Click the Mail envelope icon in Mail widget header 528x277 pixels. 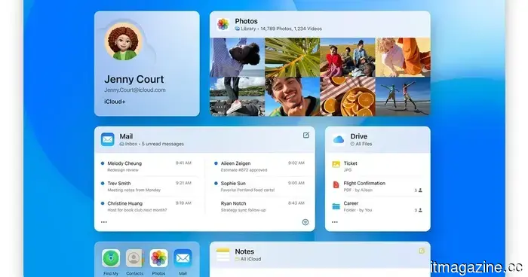point(108,139)
